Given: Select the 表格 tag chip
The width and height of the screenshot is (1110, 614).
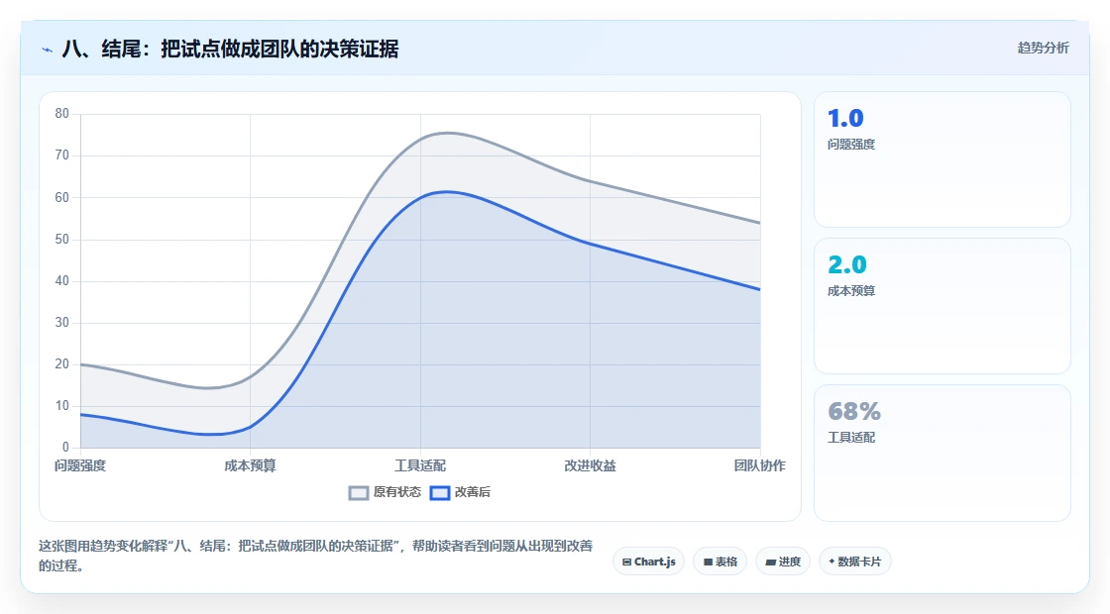Looking at the screenshot, I should [720, 562].
